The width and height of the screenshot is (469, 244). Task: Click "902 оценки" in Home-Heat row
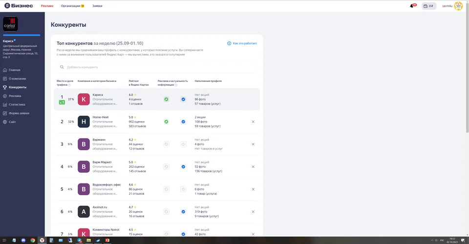click(x=136, y=122)
